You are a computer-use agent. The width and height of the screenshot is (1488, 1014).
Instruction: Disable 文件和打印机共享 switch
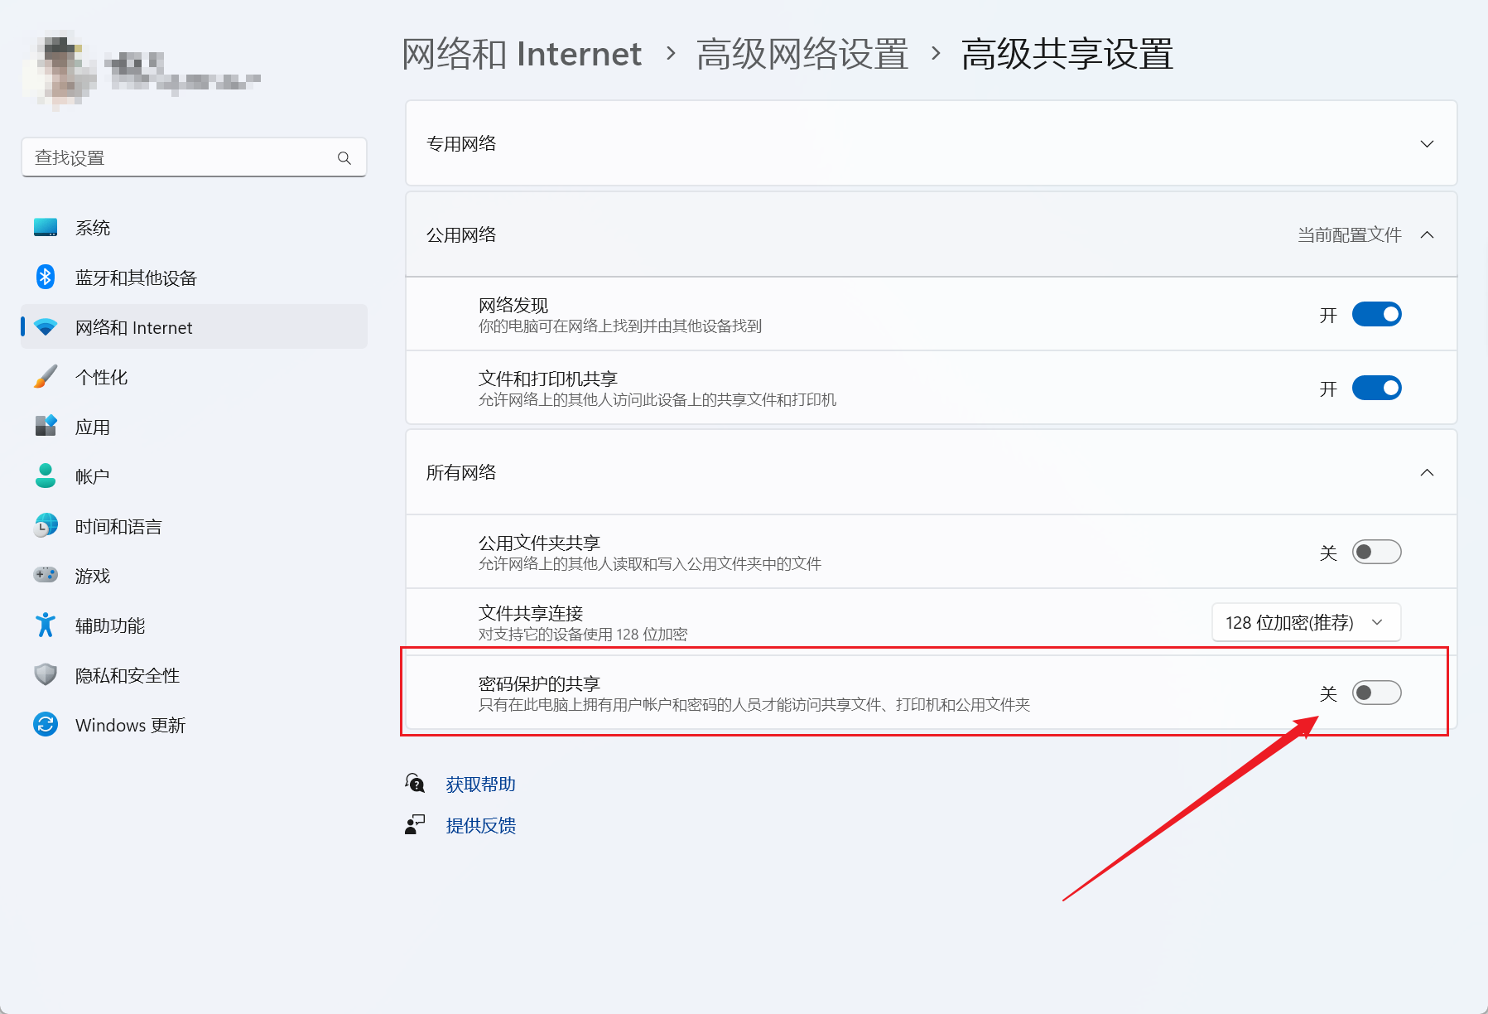point(1376,389)
